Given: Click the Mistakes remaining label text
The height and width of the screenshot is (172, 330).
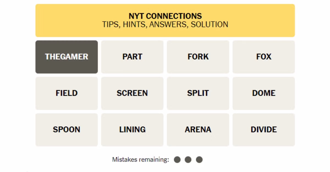Looking at the screenshot, I should coord(140,159).
